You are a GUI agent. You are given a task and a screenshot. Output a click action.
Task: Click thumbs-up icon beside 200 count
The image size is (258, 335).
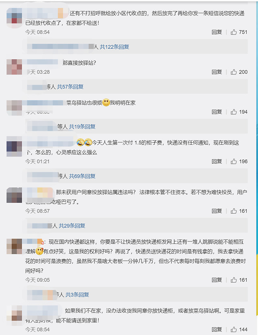pos(233,72)
